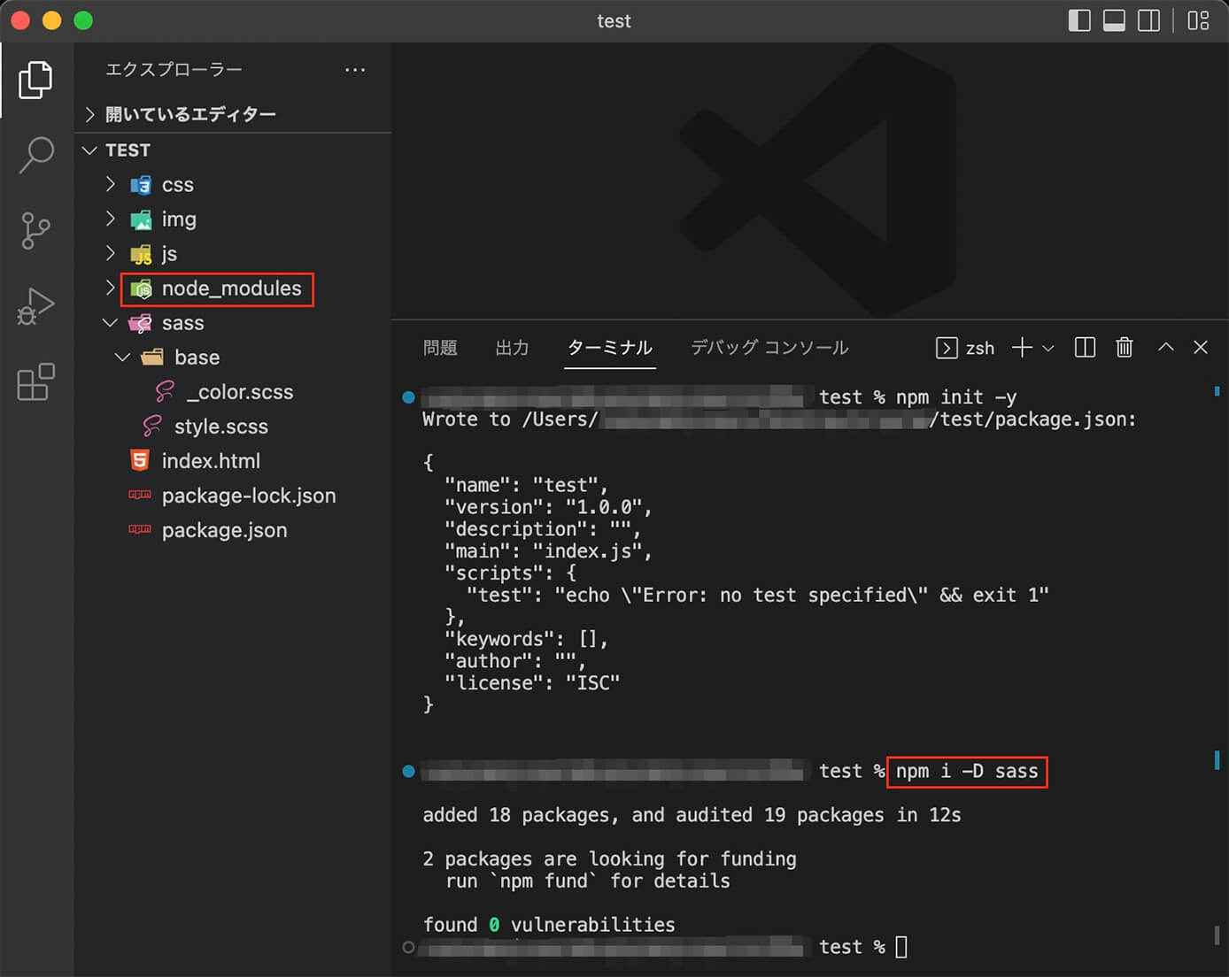The image size is (1229, 977).
Task: Click the terminal scrollbar marker near npm i
Action: click(x=1217, y=759)
